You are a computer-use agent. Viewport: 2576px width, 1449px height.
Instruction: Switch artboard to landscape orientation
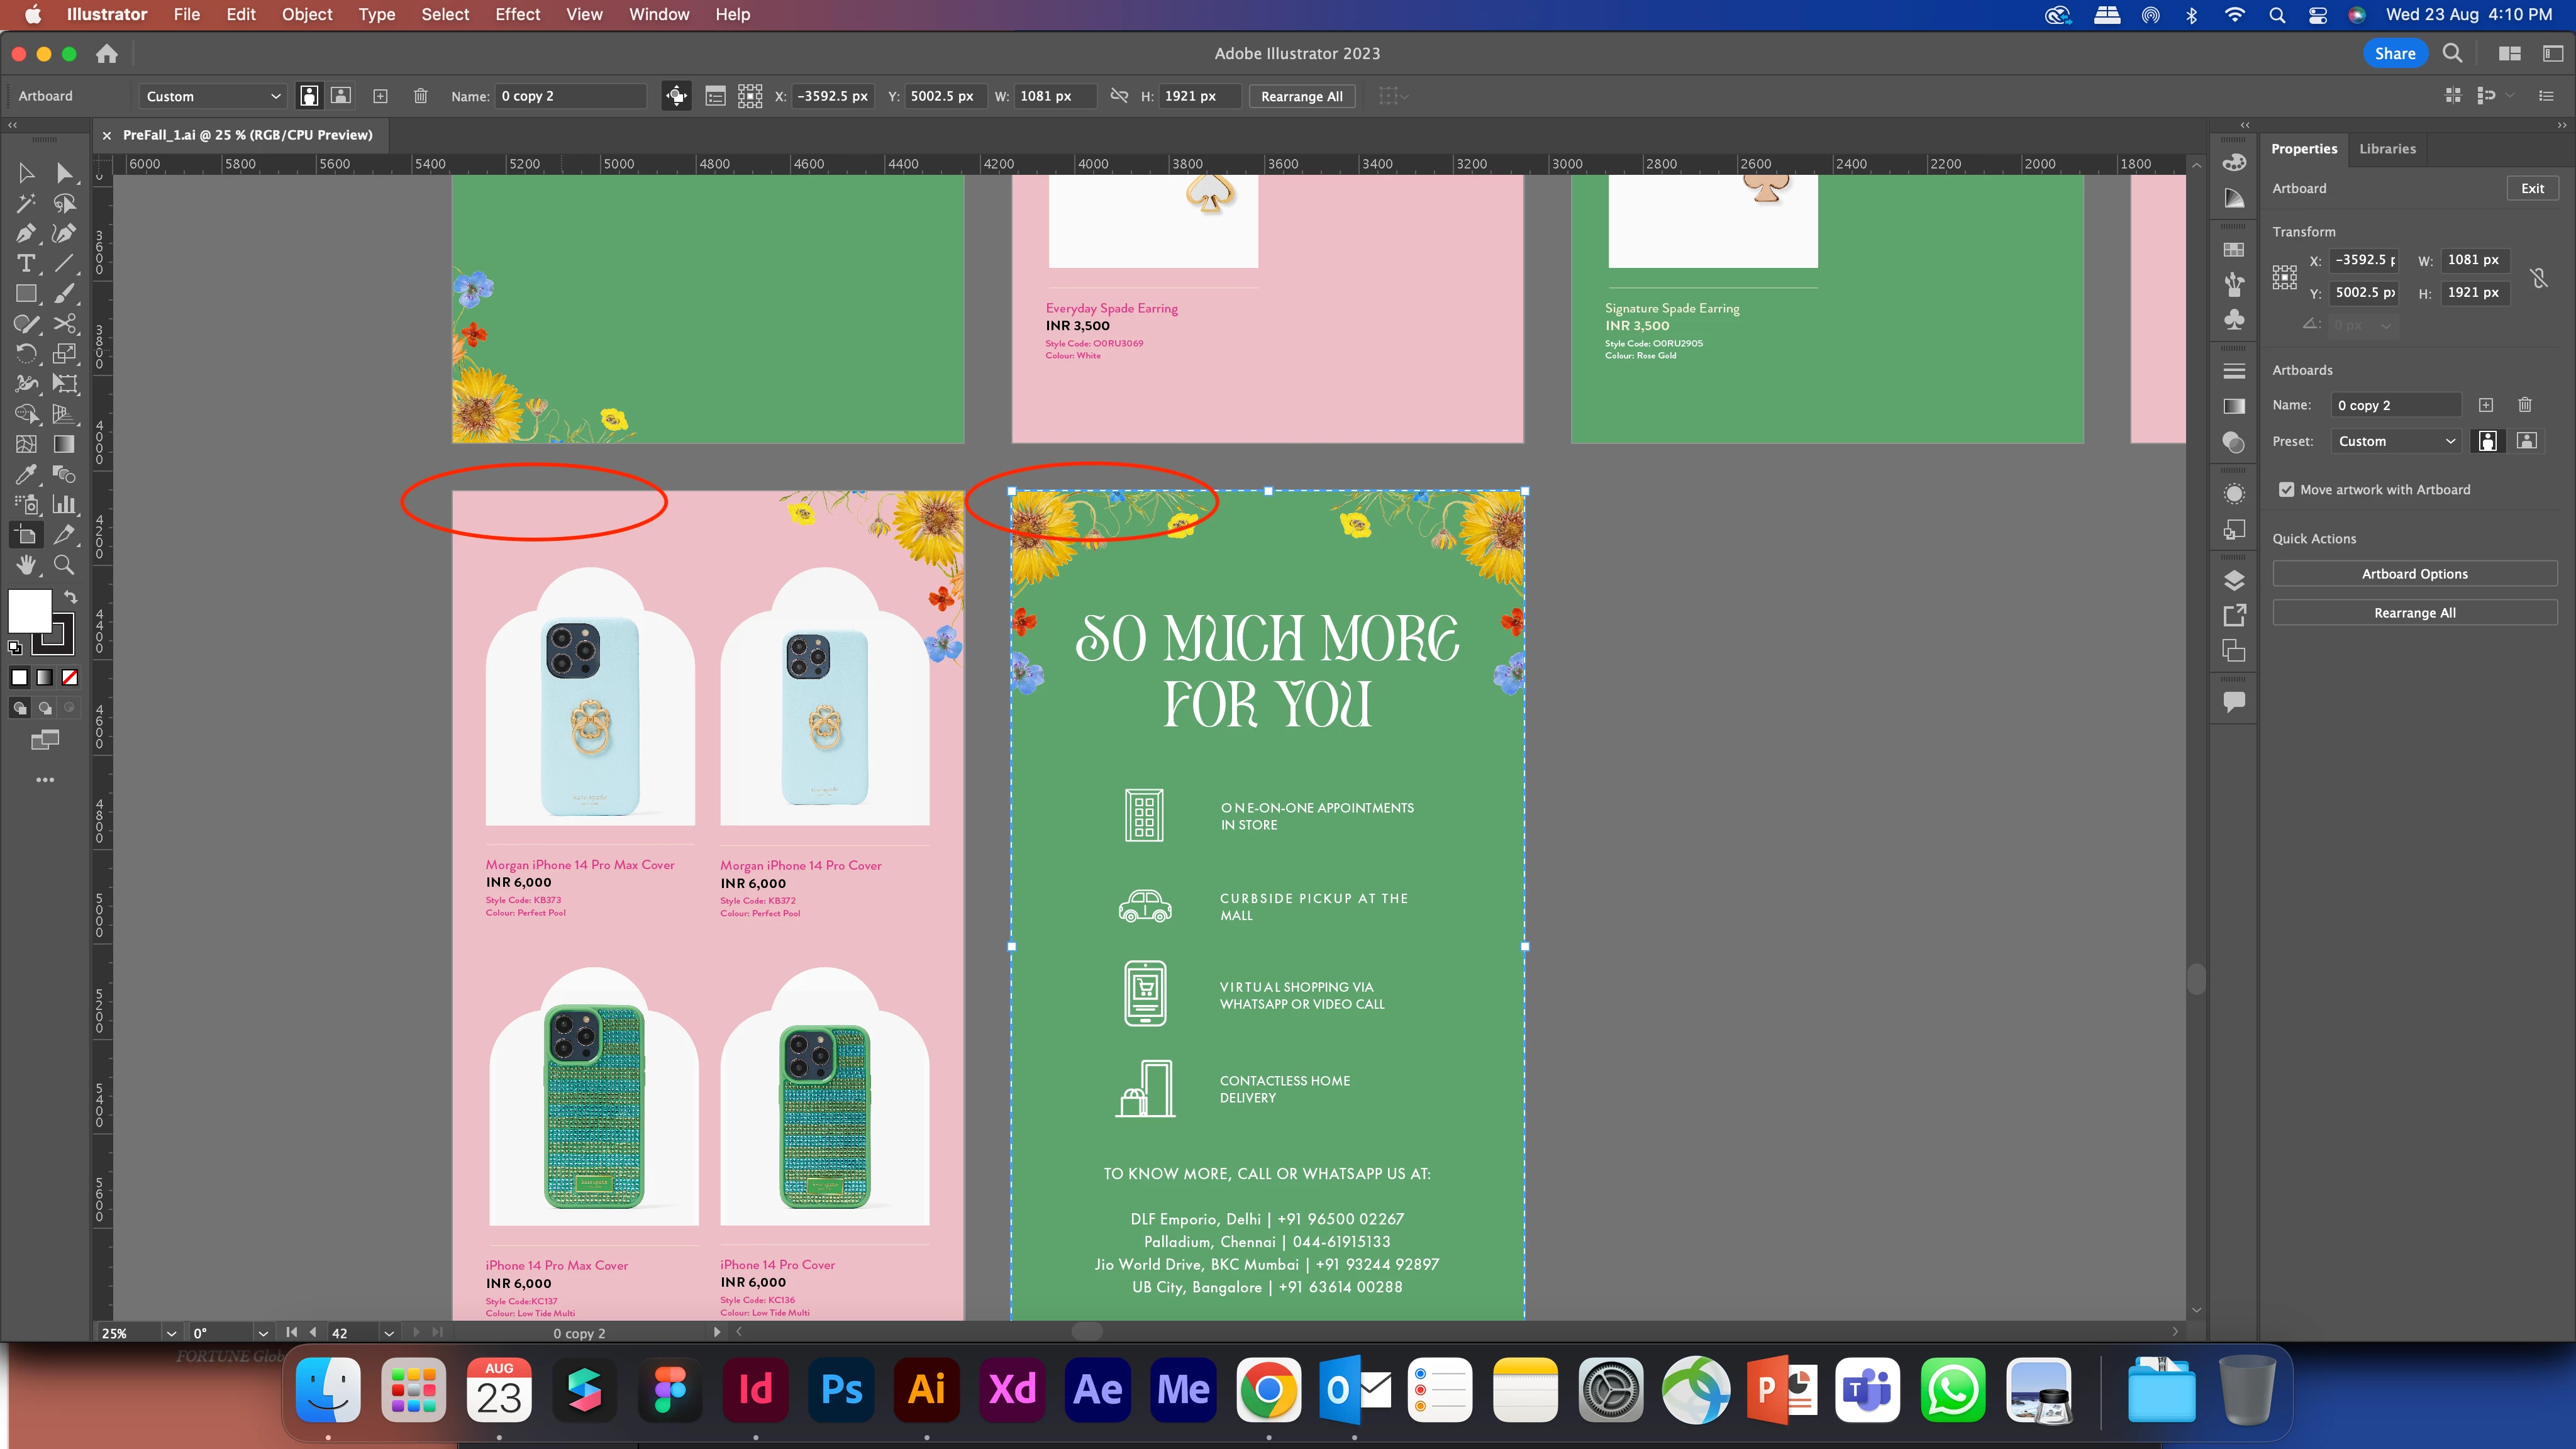[x=341, y=96]
